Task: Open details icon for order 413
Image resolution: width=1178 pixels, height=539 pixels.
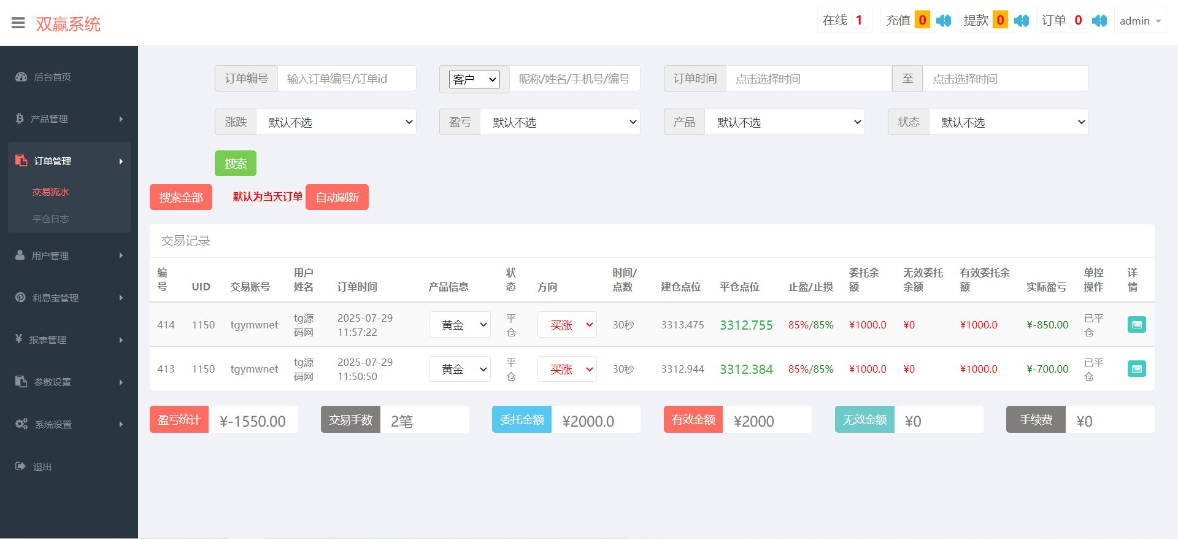Action: coord(1136,369)
